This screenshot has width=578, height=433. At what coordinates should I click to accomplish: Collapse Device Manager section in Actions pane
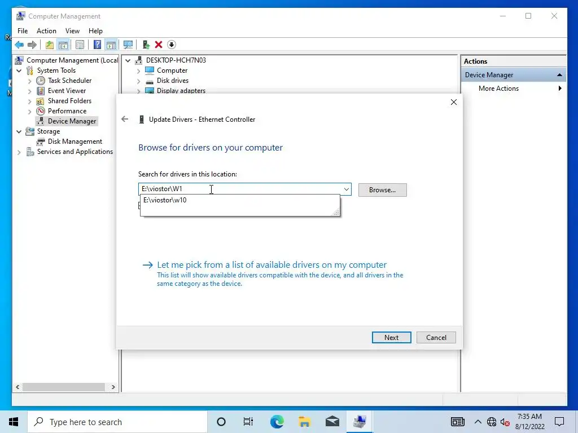tap(559, 75)
